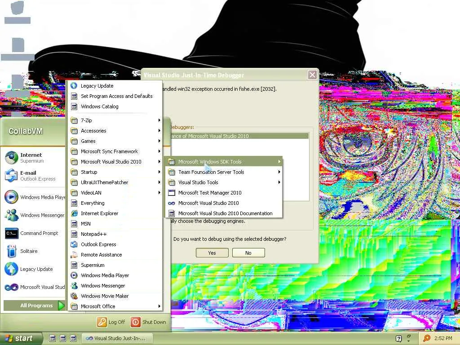Click the Remote Assistance icon
This screenshot has height=345, width=460.
click(x=74, y=255)
